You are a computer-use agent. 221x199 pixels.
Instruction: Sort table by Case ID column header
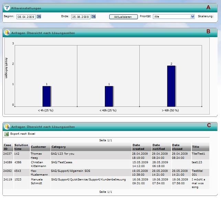pos(8,147)
